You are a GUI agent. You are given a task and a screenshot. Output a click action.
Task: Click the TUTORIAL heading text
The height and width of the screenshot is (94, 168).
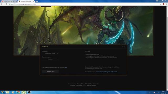coord(88,51)
